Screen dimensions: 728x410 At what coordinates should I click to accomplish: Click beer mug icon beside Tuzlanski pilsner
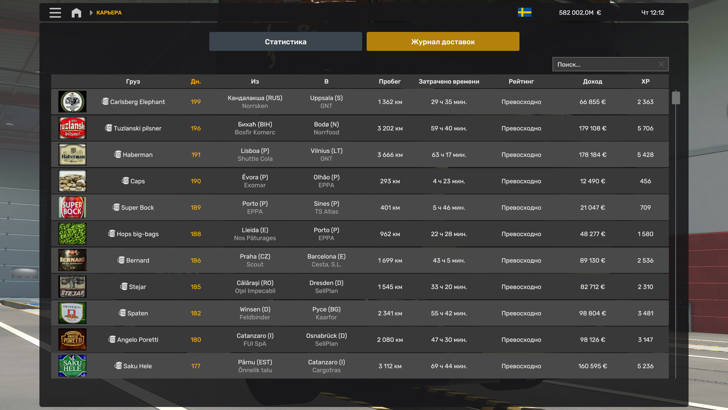108,128
